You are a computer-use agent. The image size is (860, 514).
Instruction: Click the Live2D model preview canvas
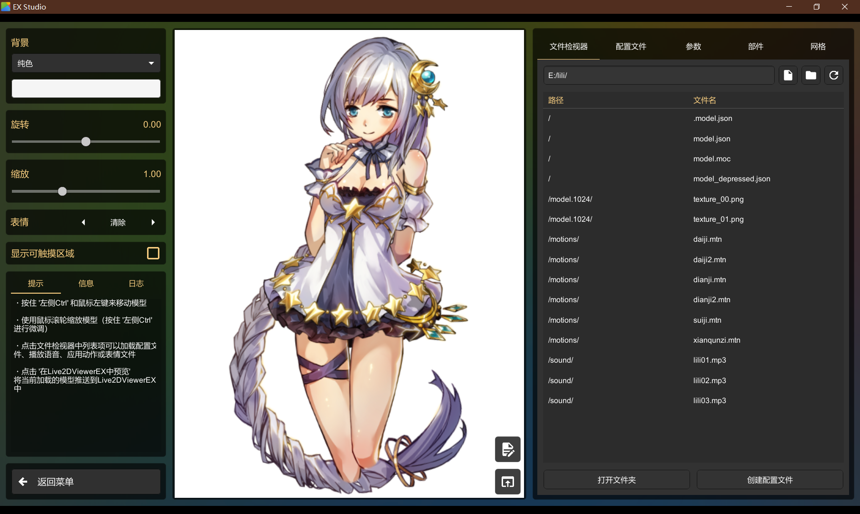(x=349, y=264)
